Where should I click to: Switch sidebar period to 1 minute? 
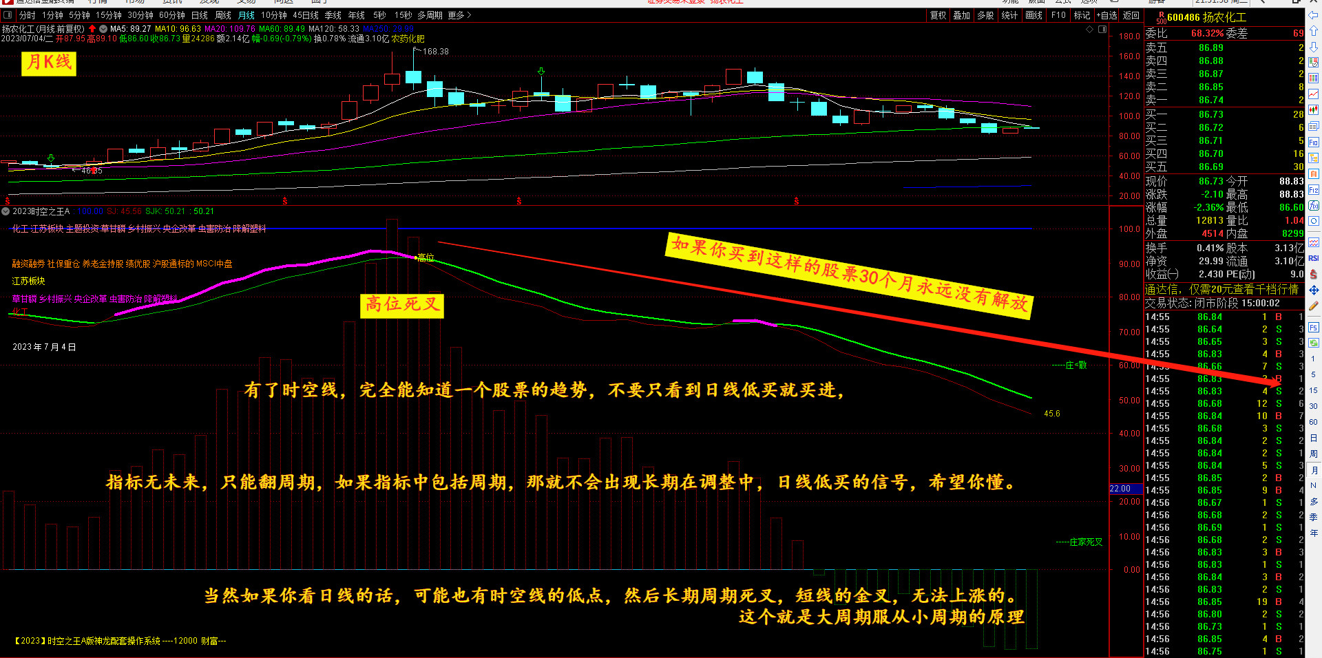click(x=1314, y=359)
